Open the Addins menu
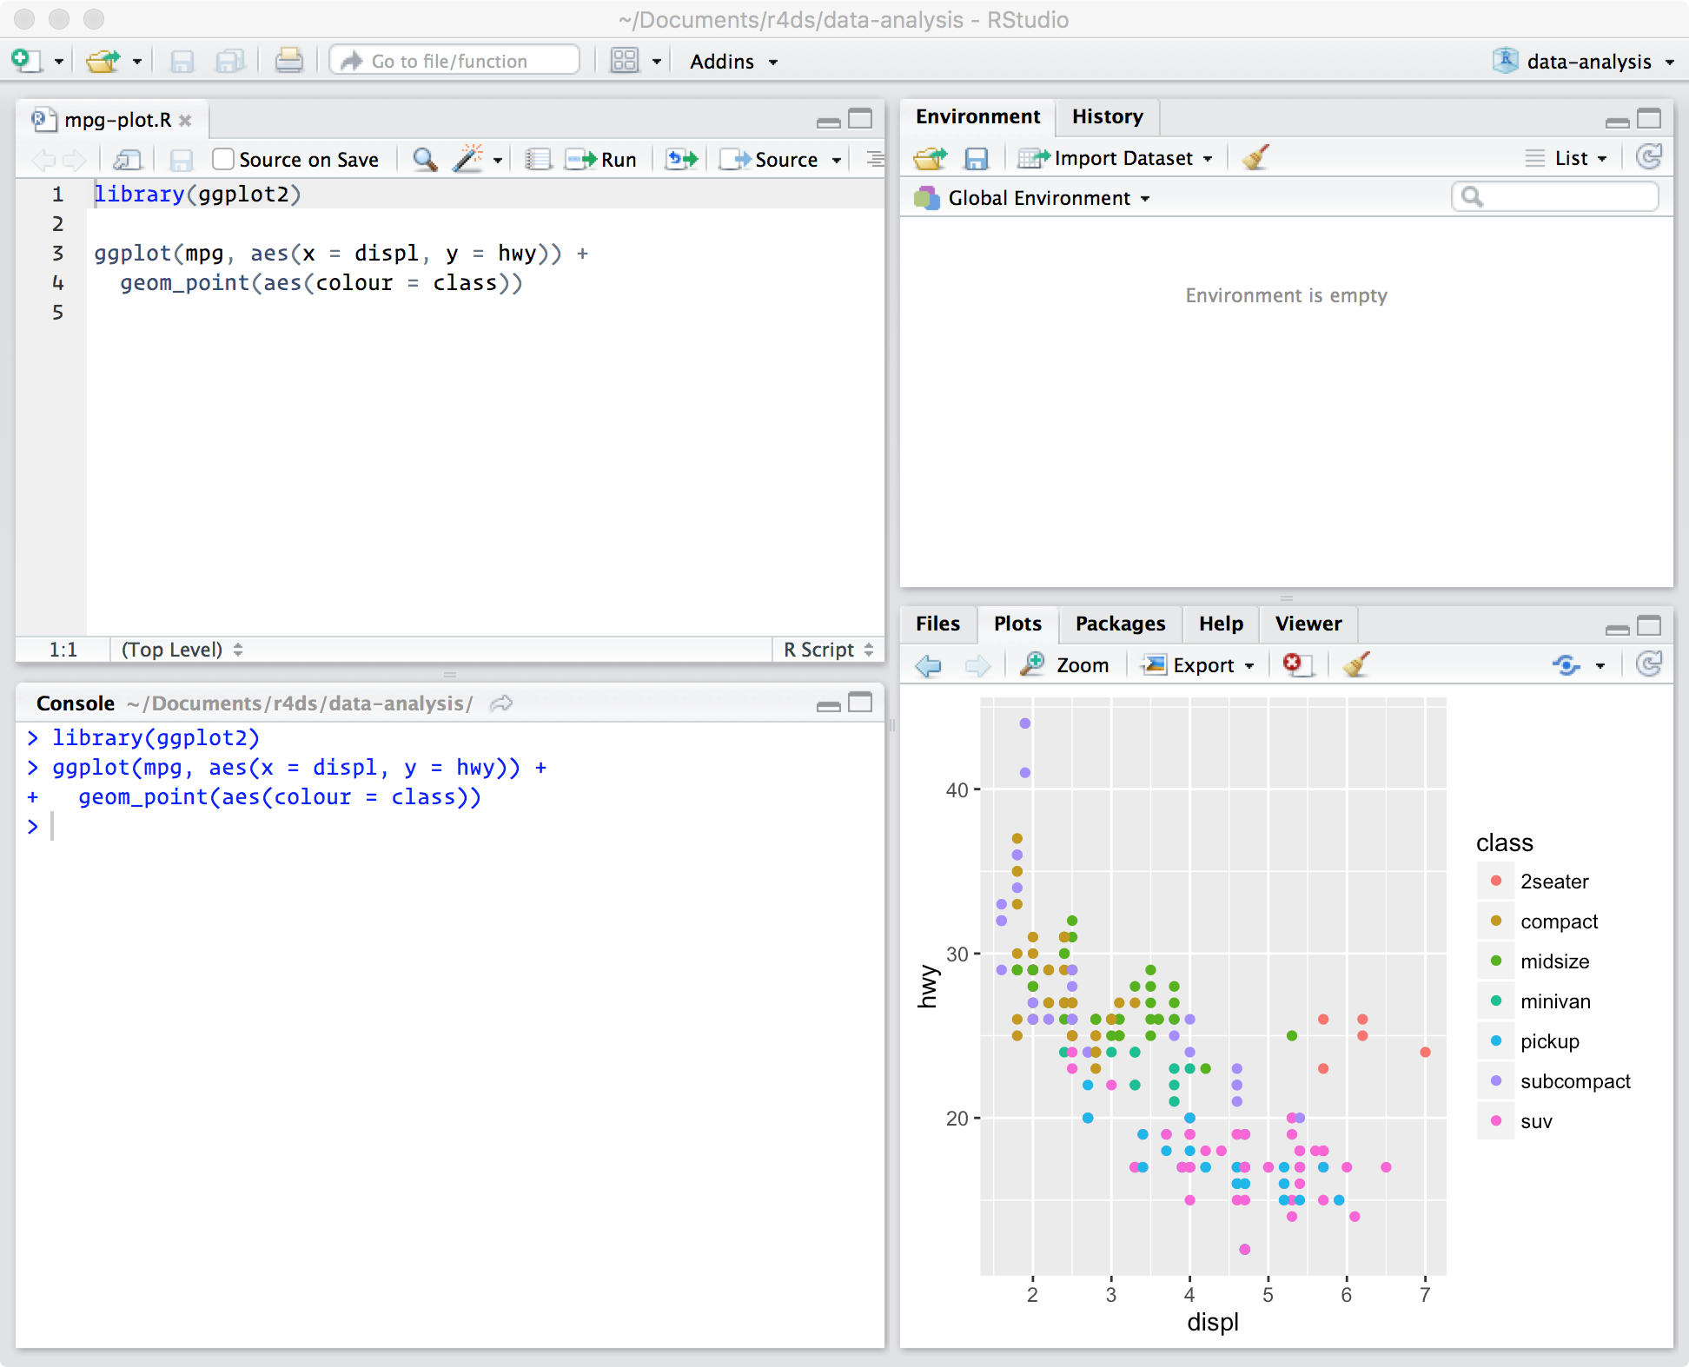 733,62
